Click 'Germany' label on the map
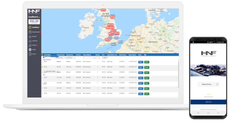 153,42
